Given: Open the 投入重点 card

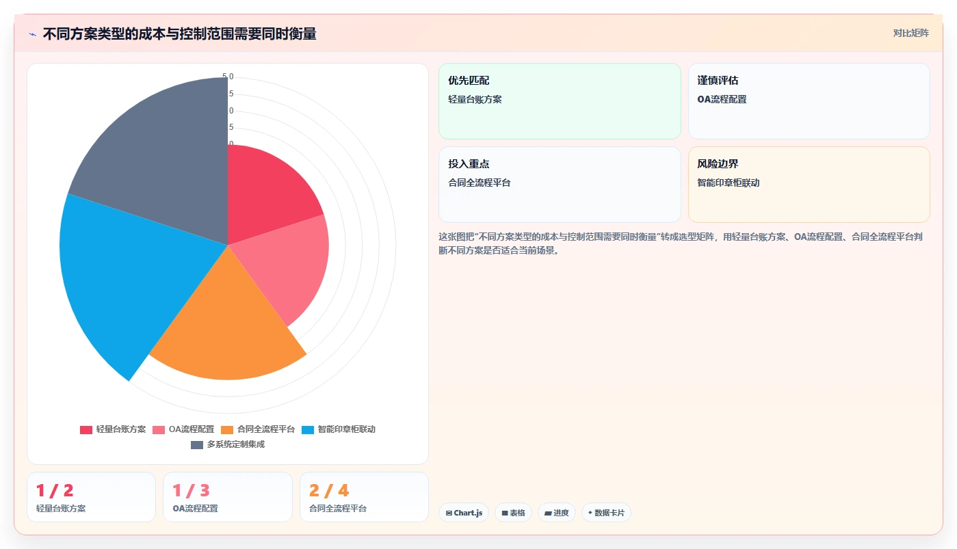Looking at the screenshot, I should click(x=560, y=185).
